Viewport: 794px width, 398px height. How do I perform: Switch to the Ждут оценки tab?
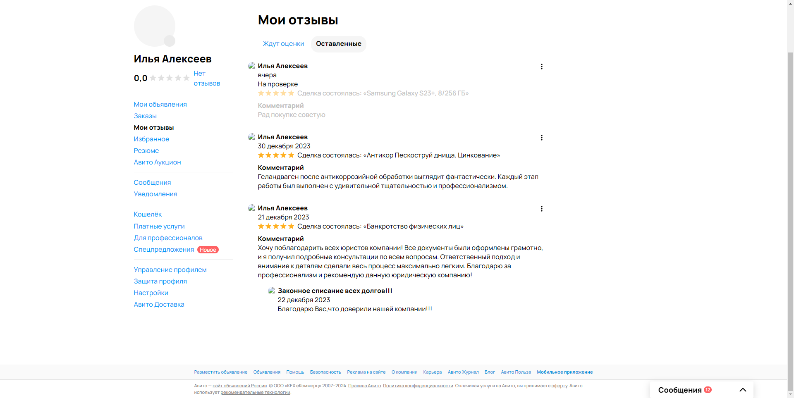click(x=283, y=44)
